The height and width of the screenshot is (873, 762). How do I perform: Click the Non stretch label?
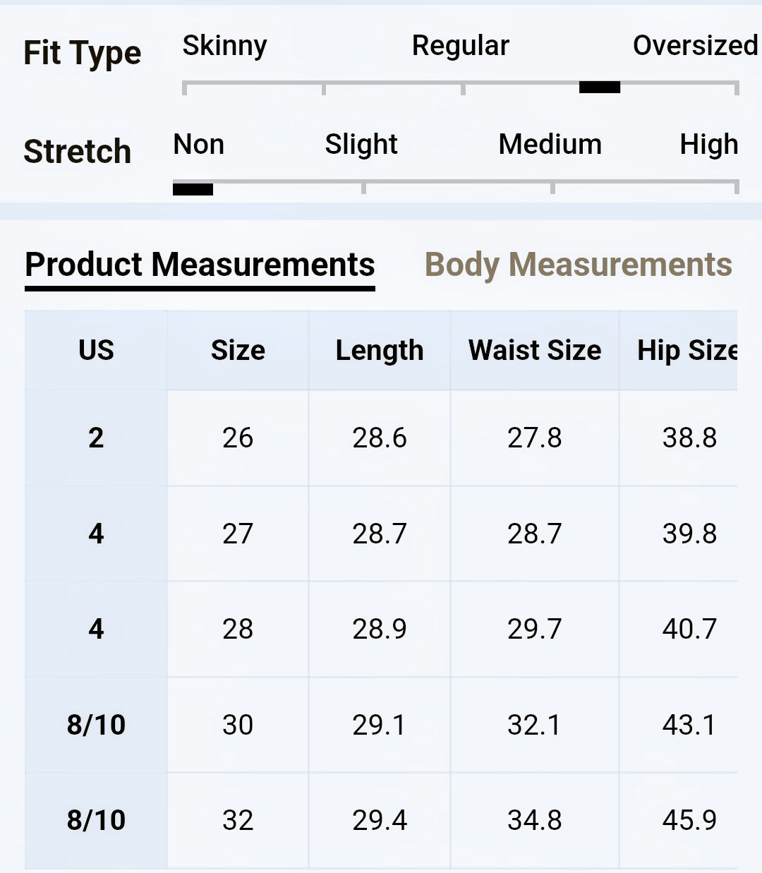[x=198, y=145]
